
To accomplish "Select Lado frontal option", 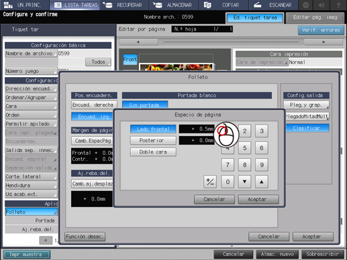I will click(153, 129).
